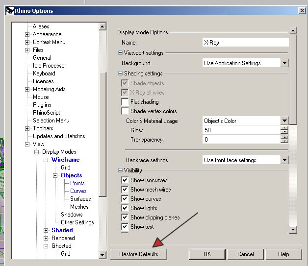Click the Restore Defaults button
Image resolution: width=308 pixels, height=266 pixels.
(x=138, y=254)
